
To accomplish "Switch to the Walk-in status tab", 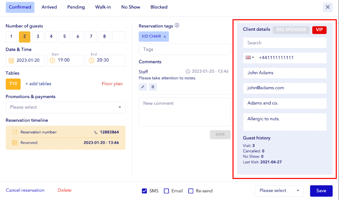I will coord(103,7).
